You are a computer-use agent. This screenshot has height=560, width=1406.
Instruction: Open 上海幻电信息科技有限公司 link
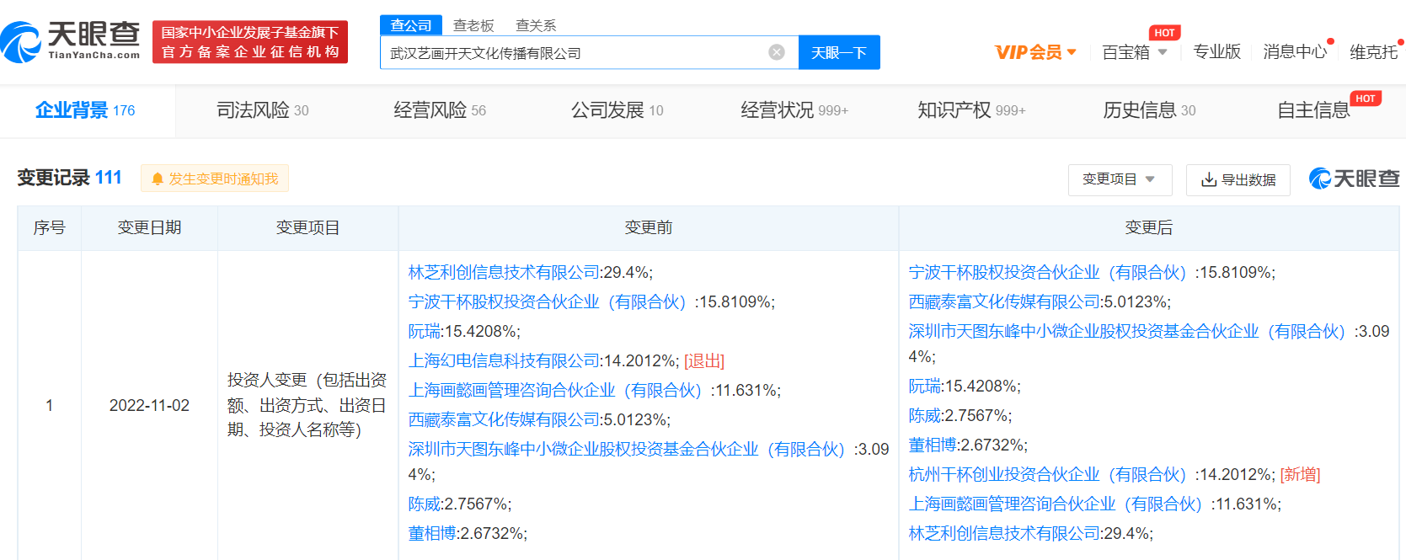[x=504, y=360]
